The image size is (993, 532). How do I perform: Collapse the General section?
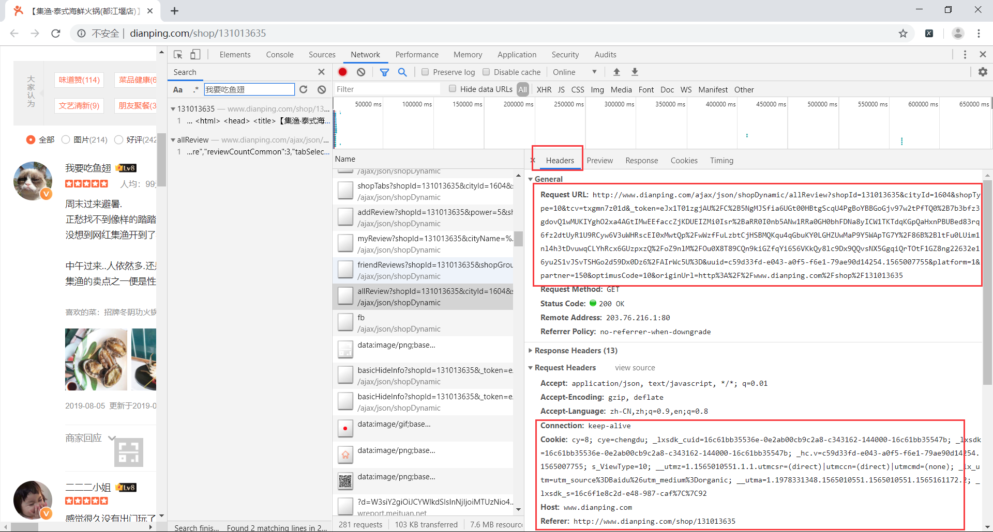pos(531,179)
